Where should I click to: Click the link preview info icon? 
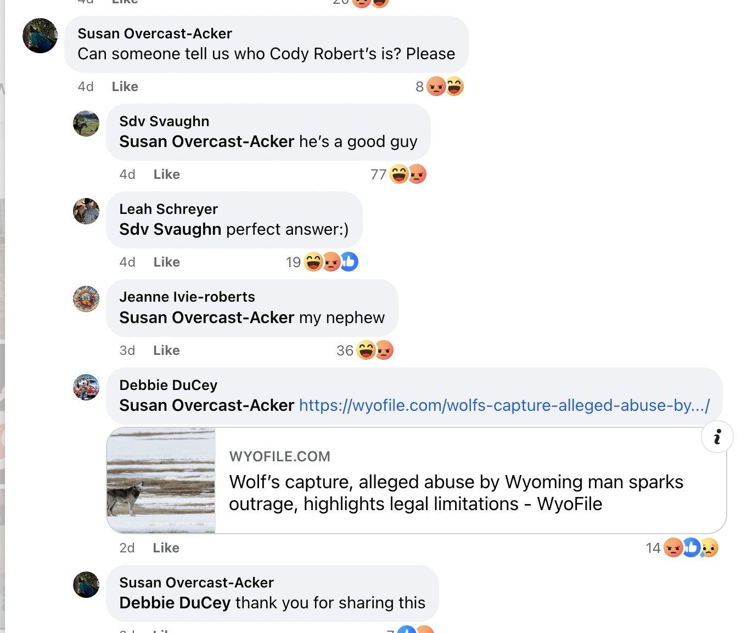click(717, 437)
